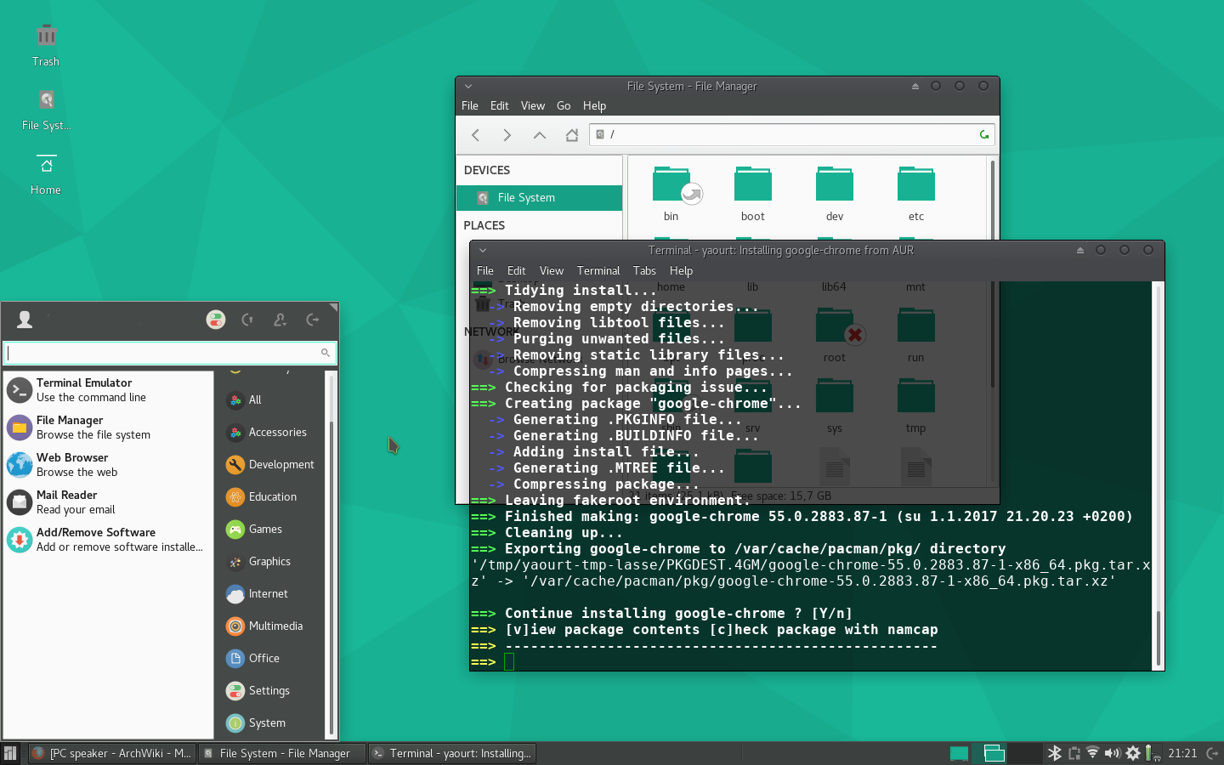The height and width of the screenshot is (765, 1224).
Task: Open the Tabs menu in terminal window
Action: (x=644, y=270)
